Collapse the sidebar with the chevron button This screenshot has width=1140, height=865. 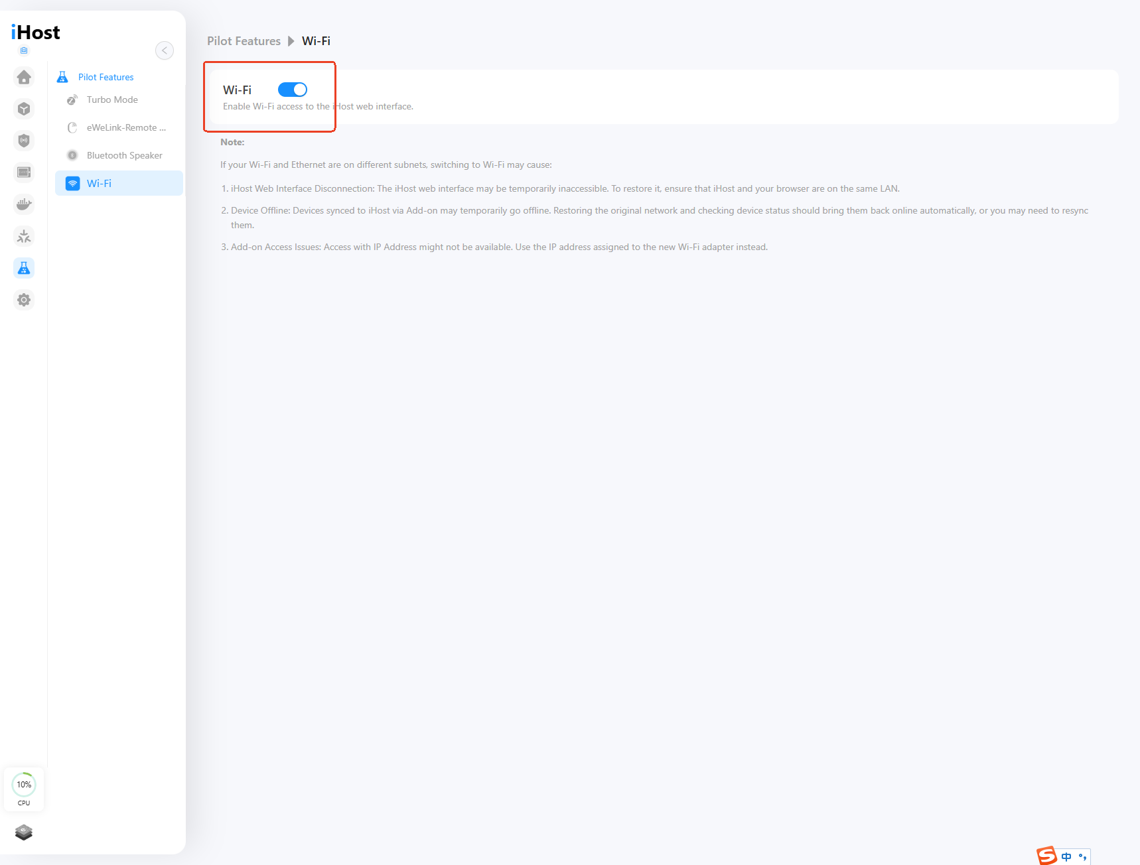165,50
